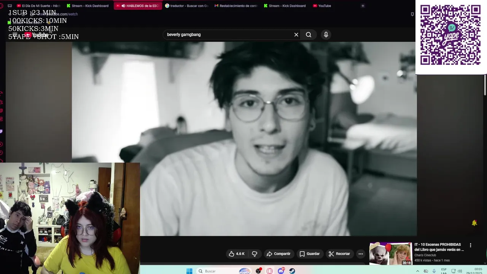The image size is (487, 274).
Task: Open Discord from the taskbar
Action: 281,271
